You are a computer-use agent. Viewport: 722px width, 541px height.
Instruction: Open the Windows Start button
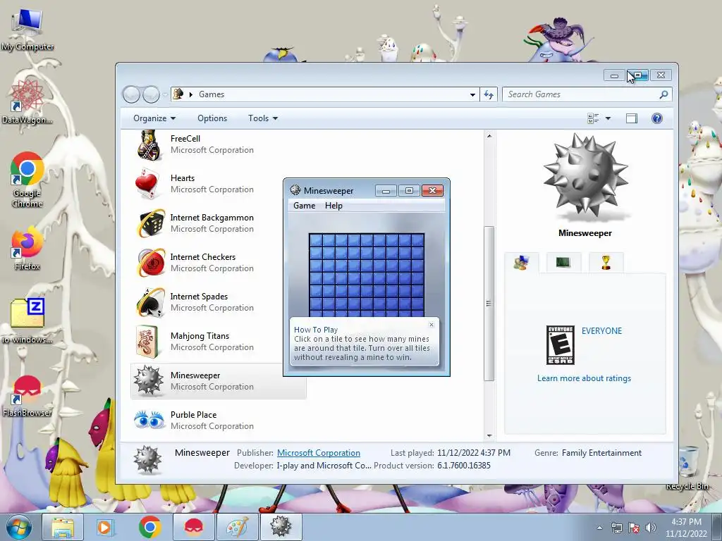[18, 527]
